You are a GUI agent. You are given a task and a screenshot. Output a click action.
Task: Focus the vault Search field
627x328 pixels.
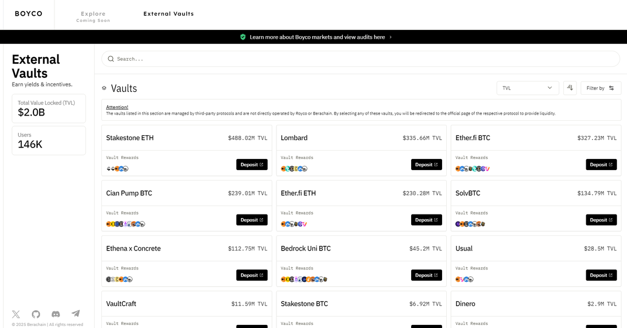coord(361,59)
